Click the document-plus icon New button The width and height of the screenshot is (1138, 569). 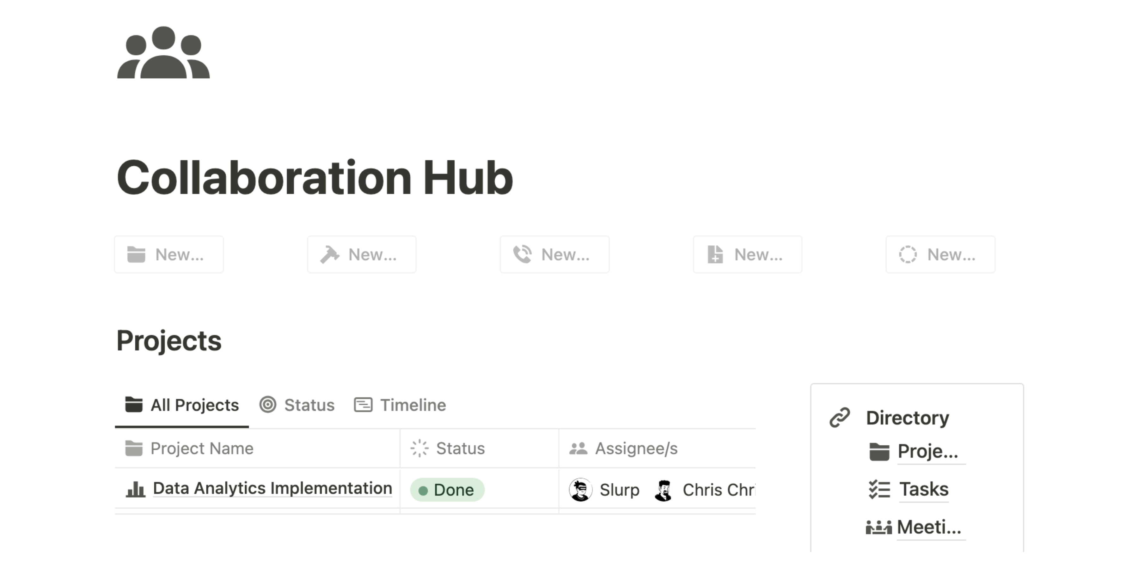(x=747, y=254)
